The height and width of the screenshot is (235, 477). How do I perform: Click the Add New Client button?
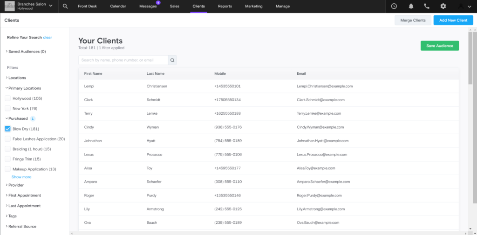click(453, 20)
